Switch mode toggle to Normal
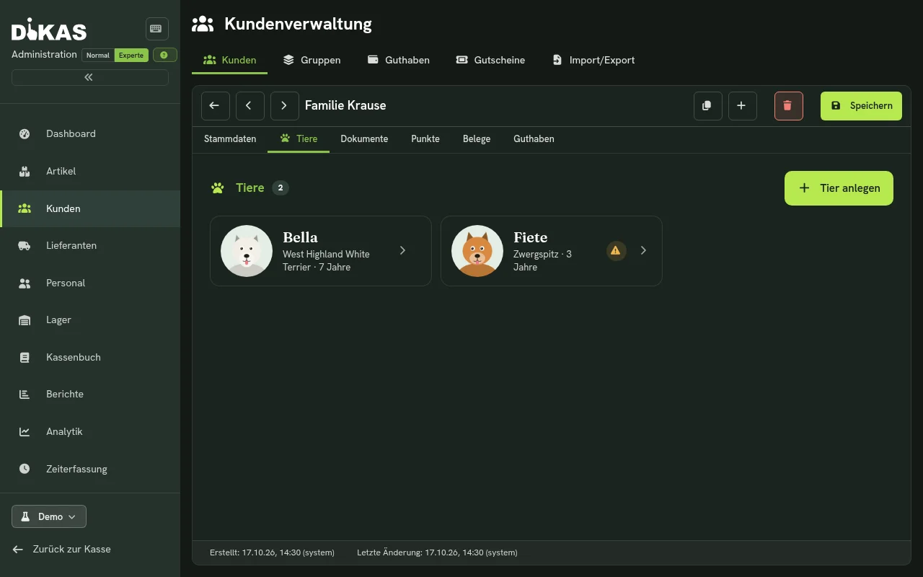Screen dimensions: 923x577 [x=98, y=55]
